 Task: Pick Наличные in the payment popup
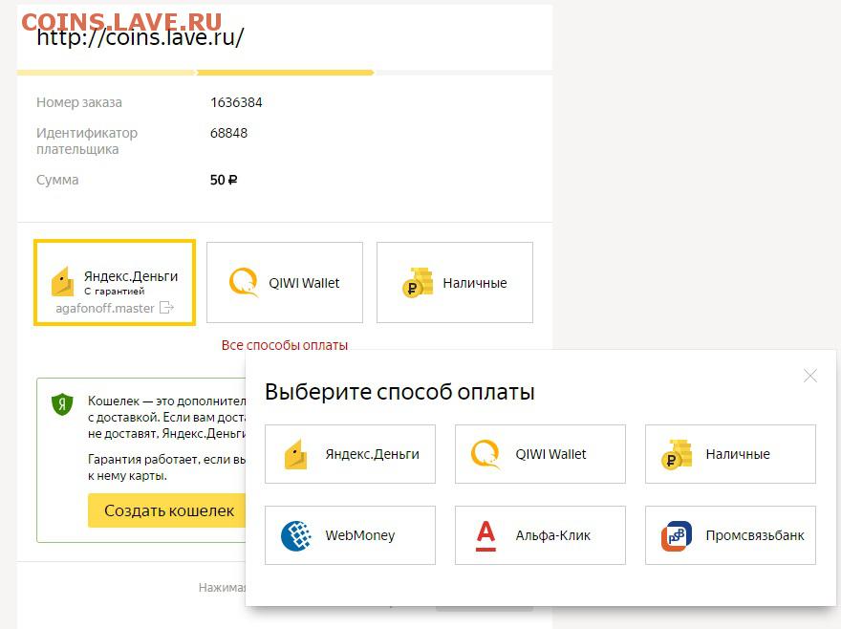pos(730,454)
